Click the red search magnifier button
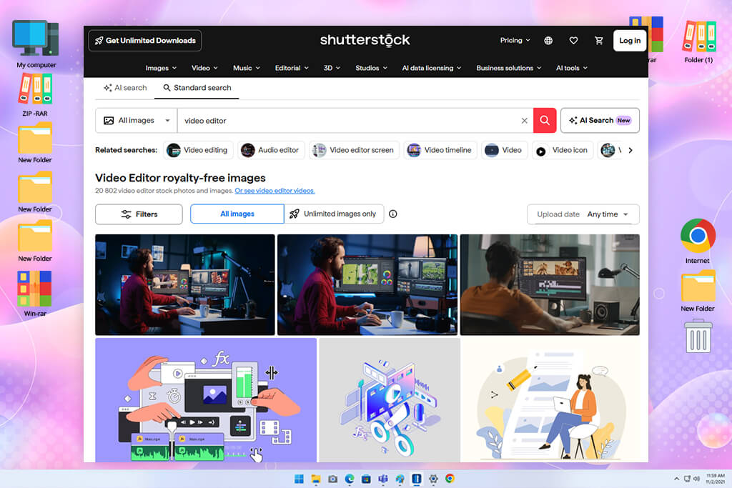 544,120
